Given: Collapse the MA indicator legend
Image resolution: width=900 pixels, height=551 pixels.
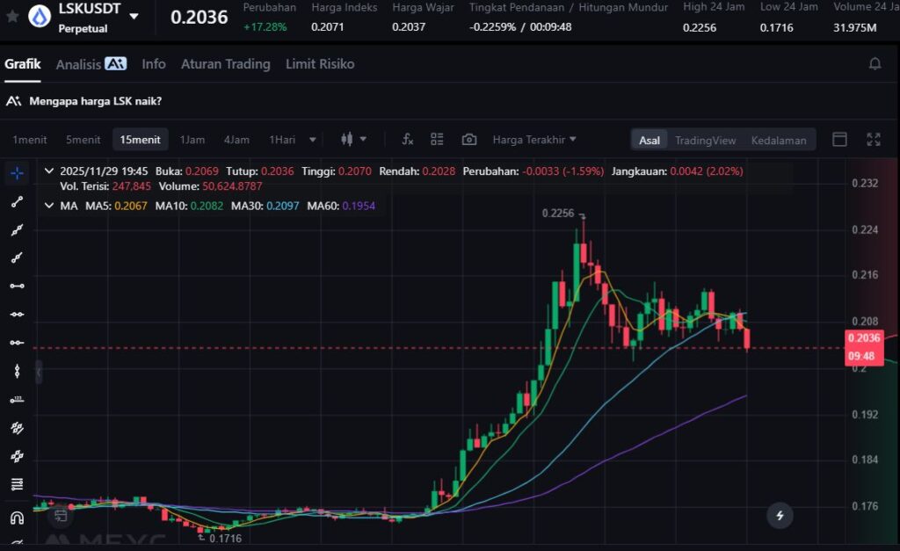Looking at the screenshot, I should pyautogui.click(x=48, y=206).
